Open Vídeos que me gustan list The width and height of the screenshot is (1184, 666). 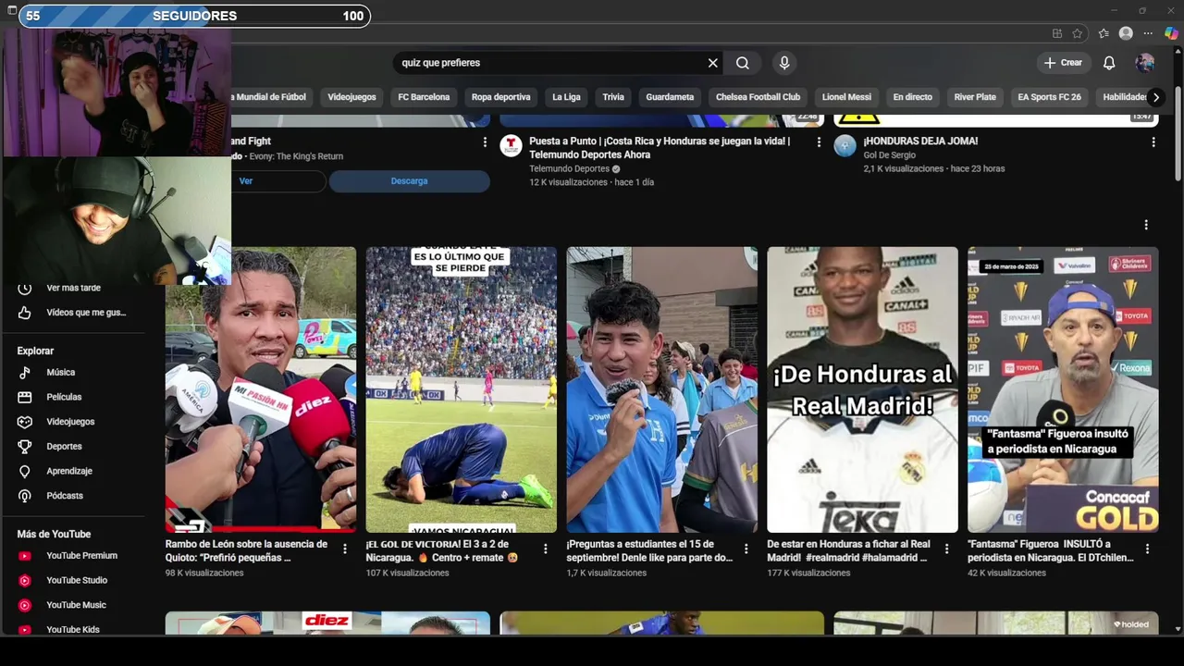point(74,313)
